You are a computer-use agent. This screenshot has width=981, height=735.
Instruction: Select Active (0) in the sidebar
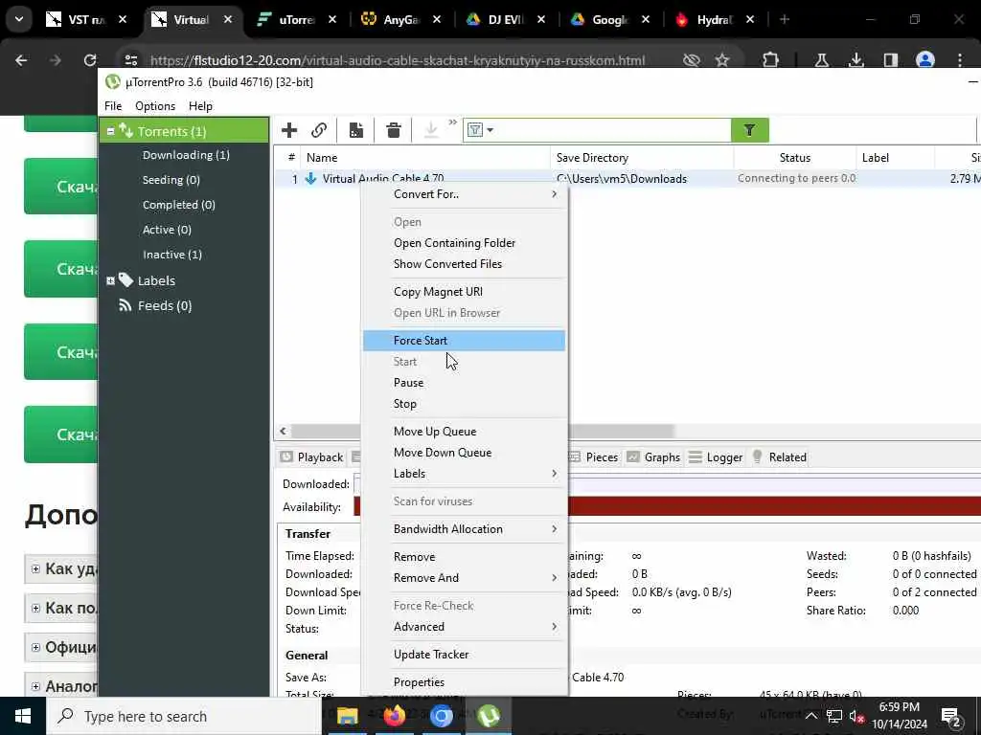[x=167, y=230]
